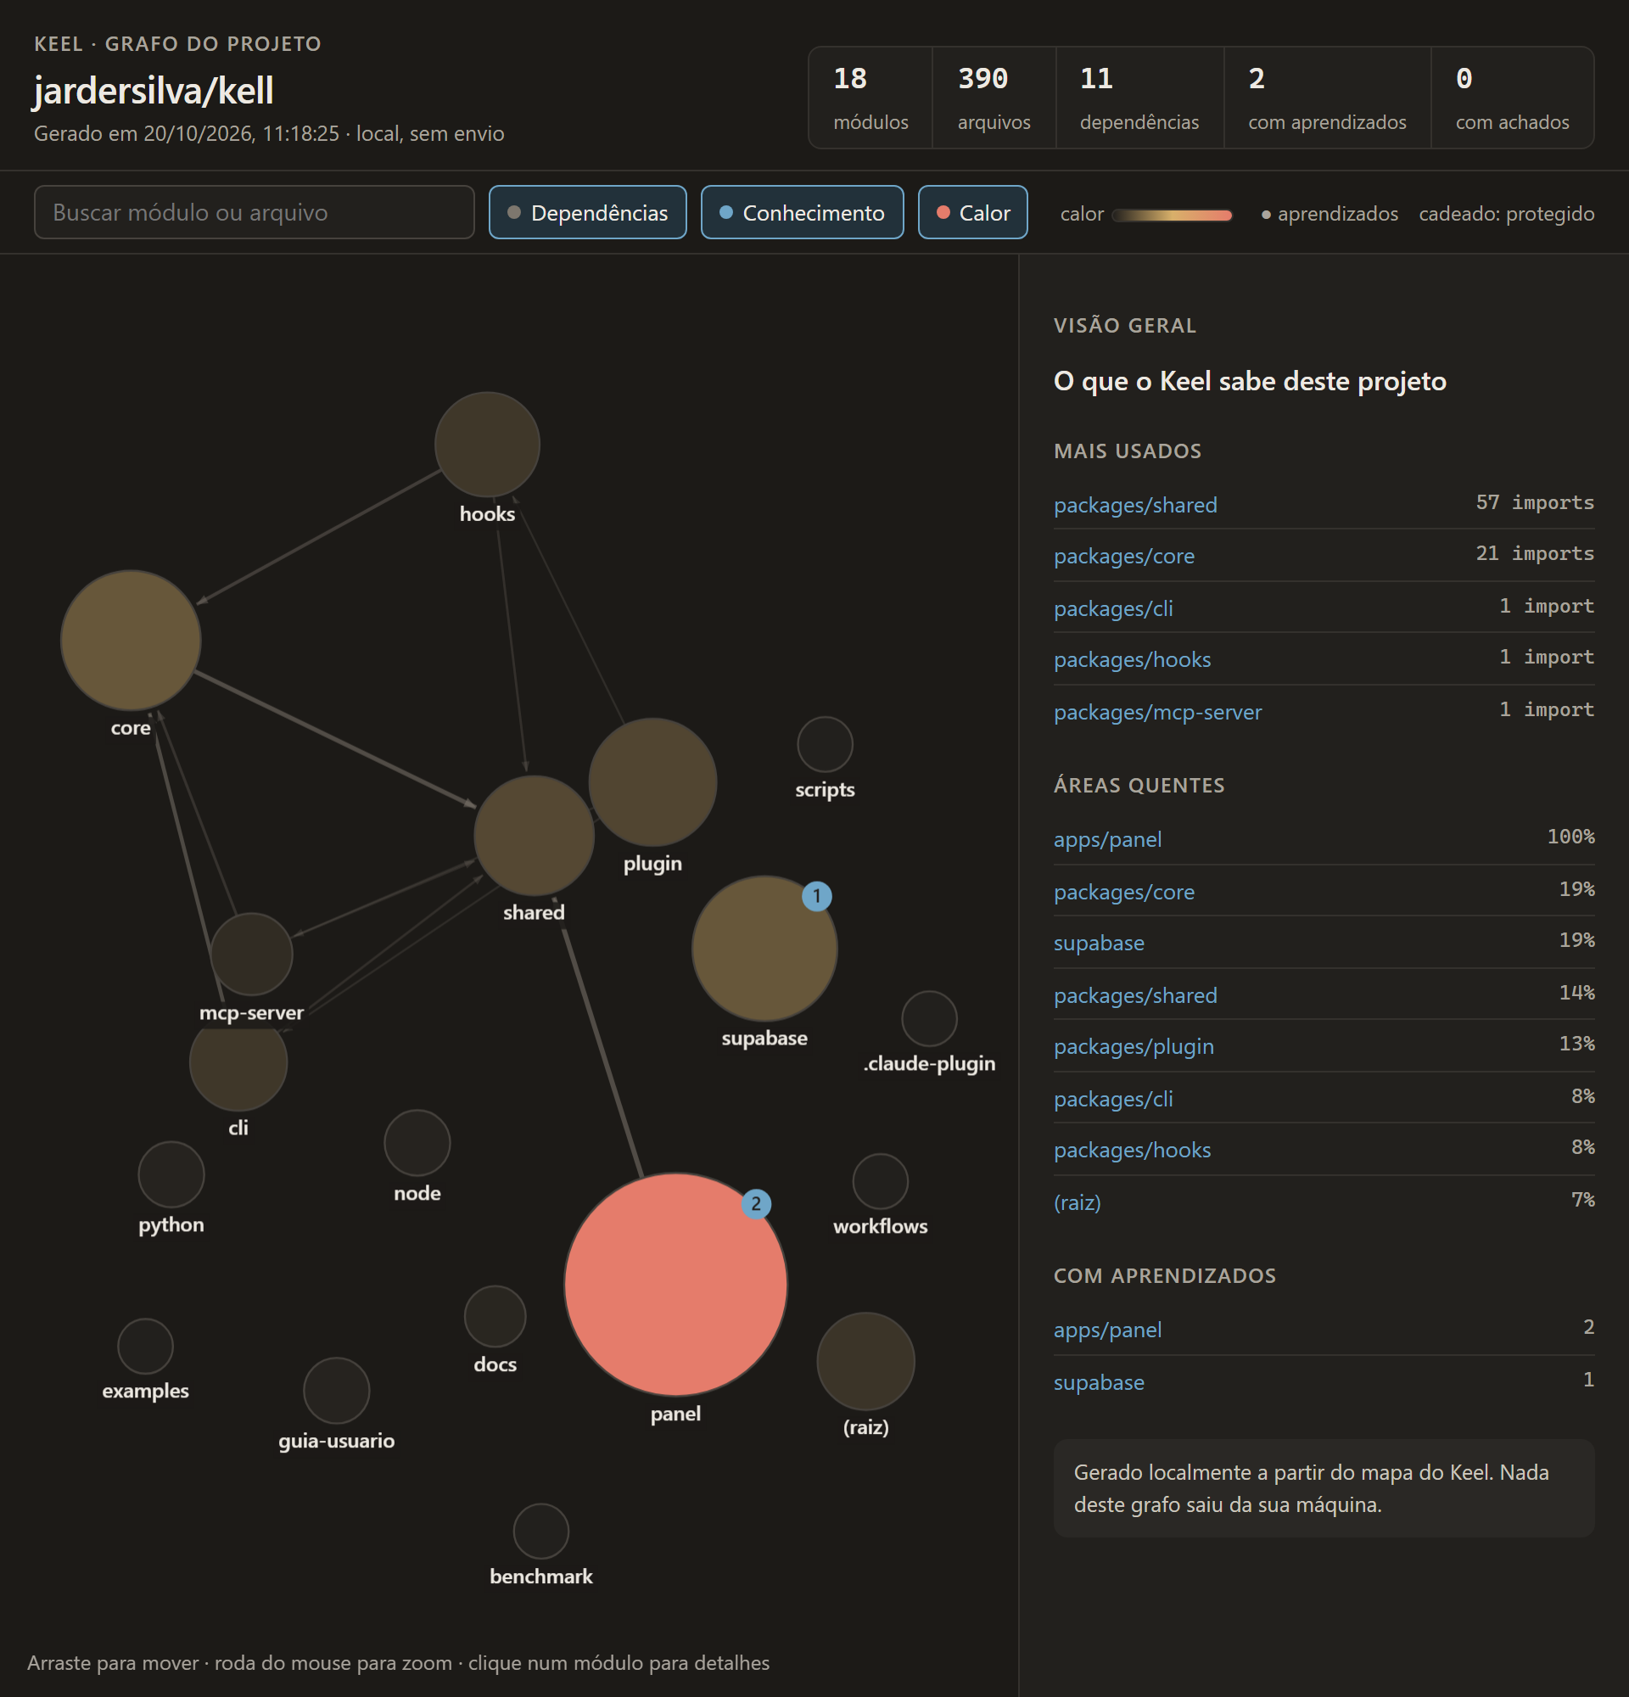
Task: Toggle the Calor heat layer button
Action: tap(973, 212)
